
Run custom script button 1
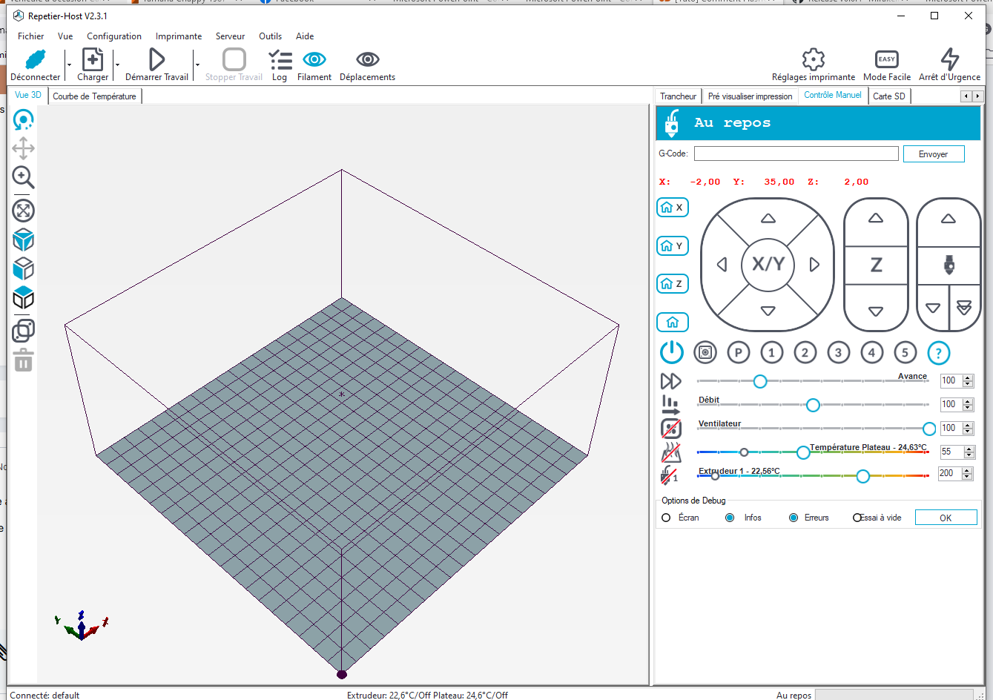pos(772,353)
